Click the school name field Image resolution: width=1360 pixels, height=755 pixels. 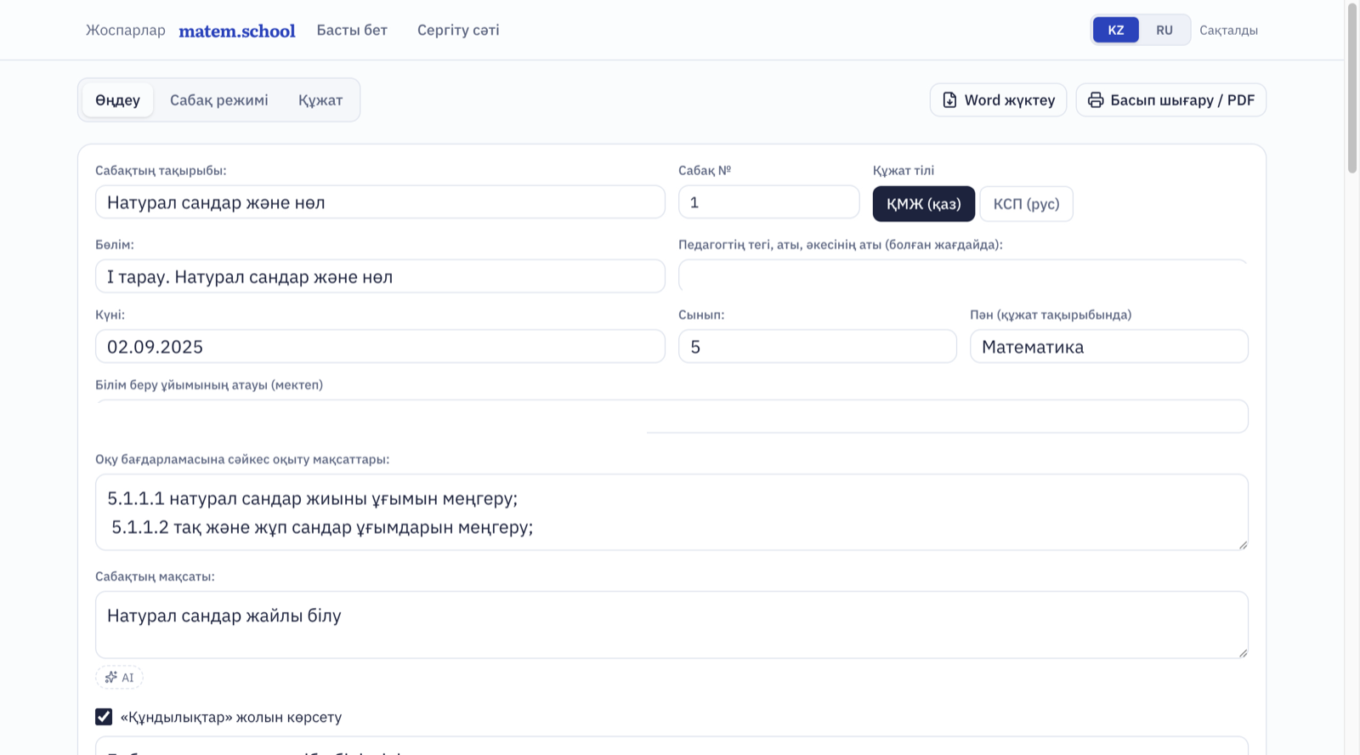coord(671,417)
